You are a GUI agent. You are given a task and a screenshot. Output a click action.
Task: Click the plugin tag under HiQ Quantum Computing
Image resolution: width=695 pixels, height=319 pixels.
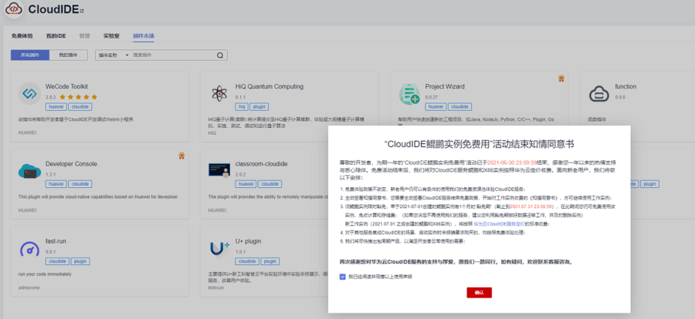[x=259, y=106]
